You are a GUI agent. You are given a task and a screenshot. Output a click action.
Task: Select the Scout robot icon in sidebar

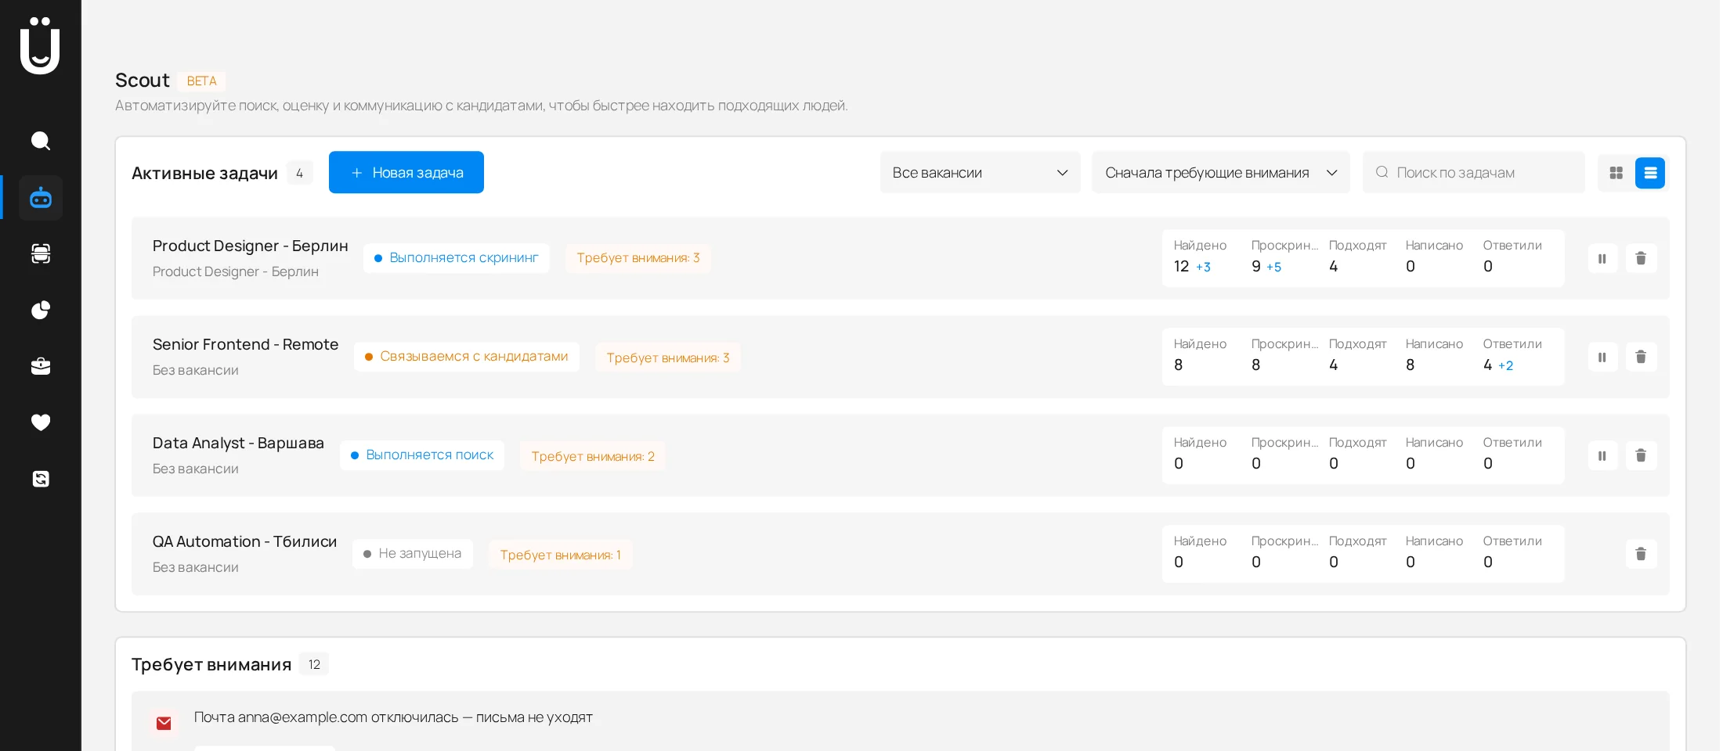tap(41, 198)
